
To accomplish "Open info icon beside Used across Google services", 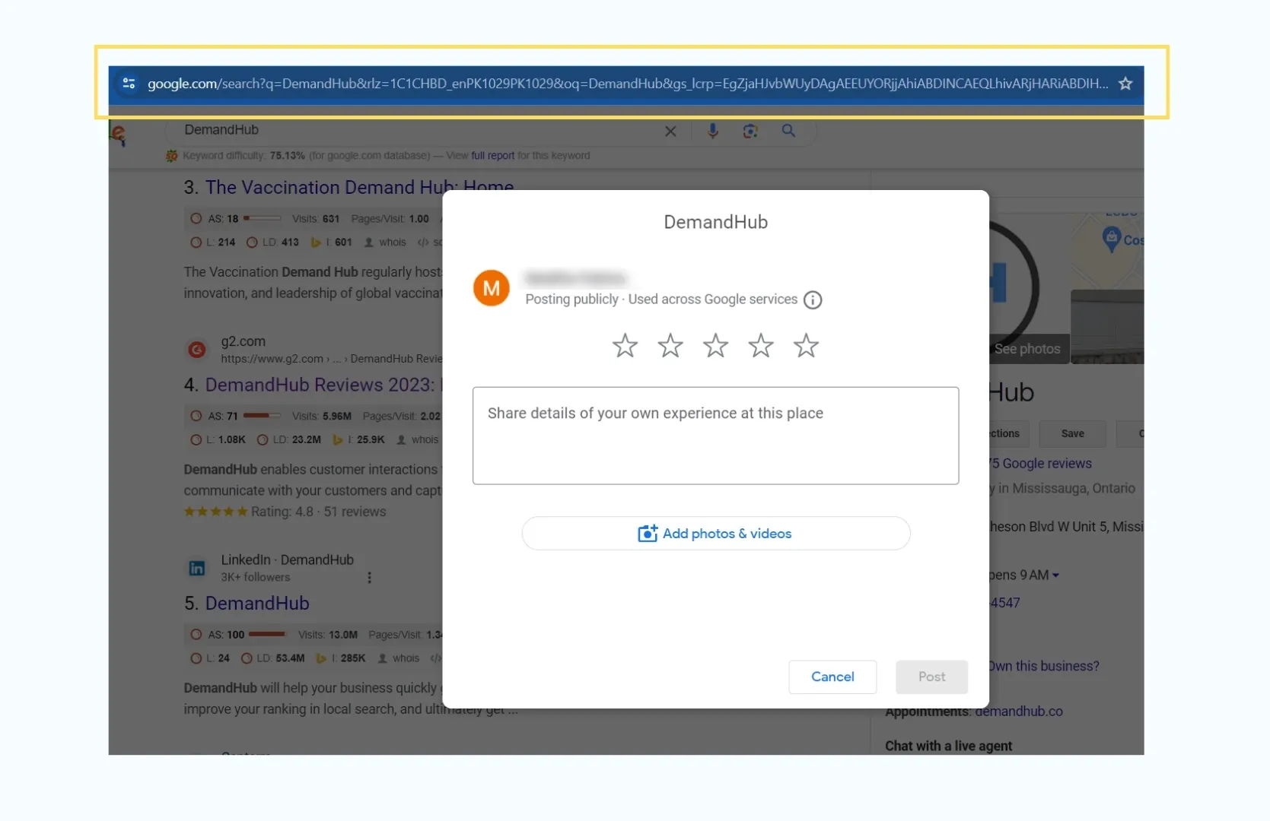I will 813,300.
